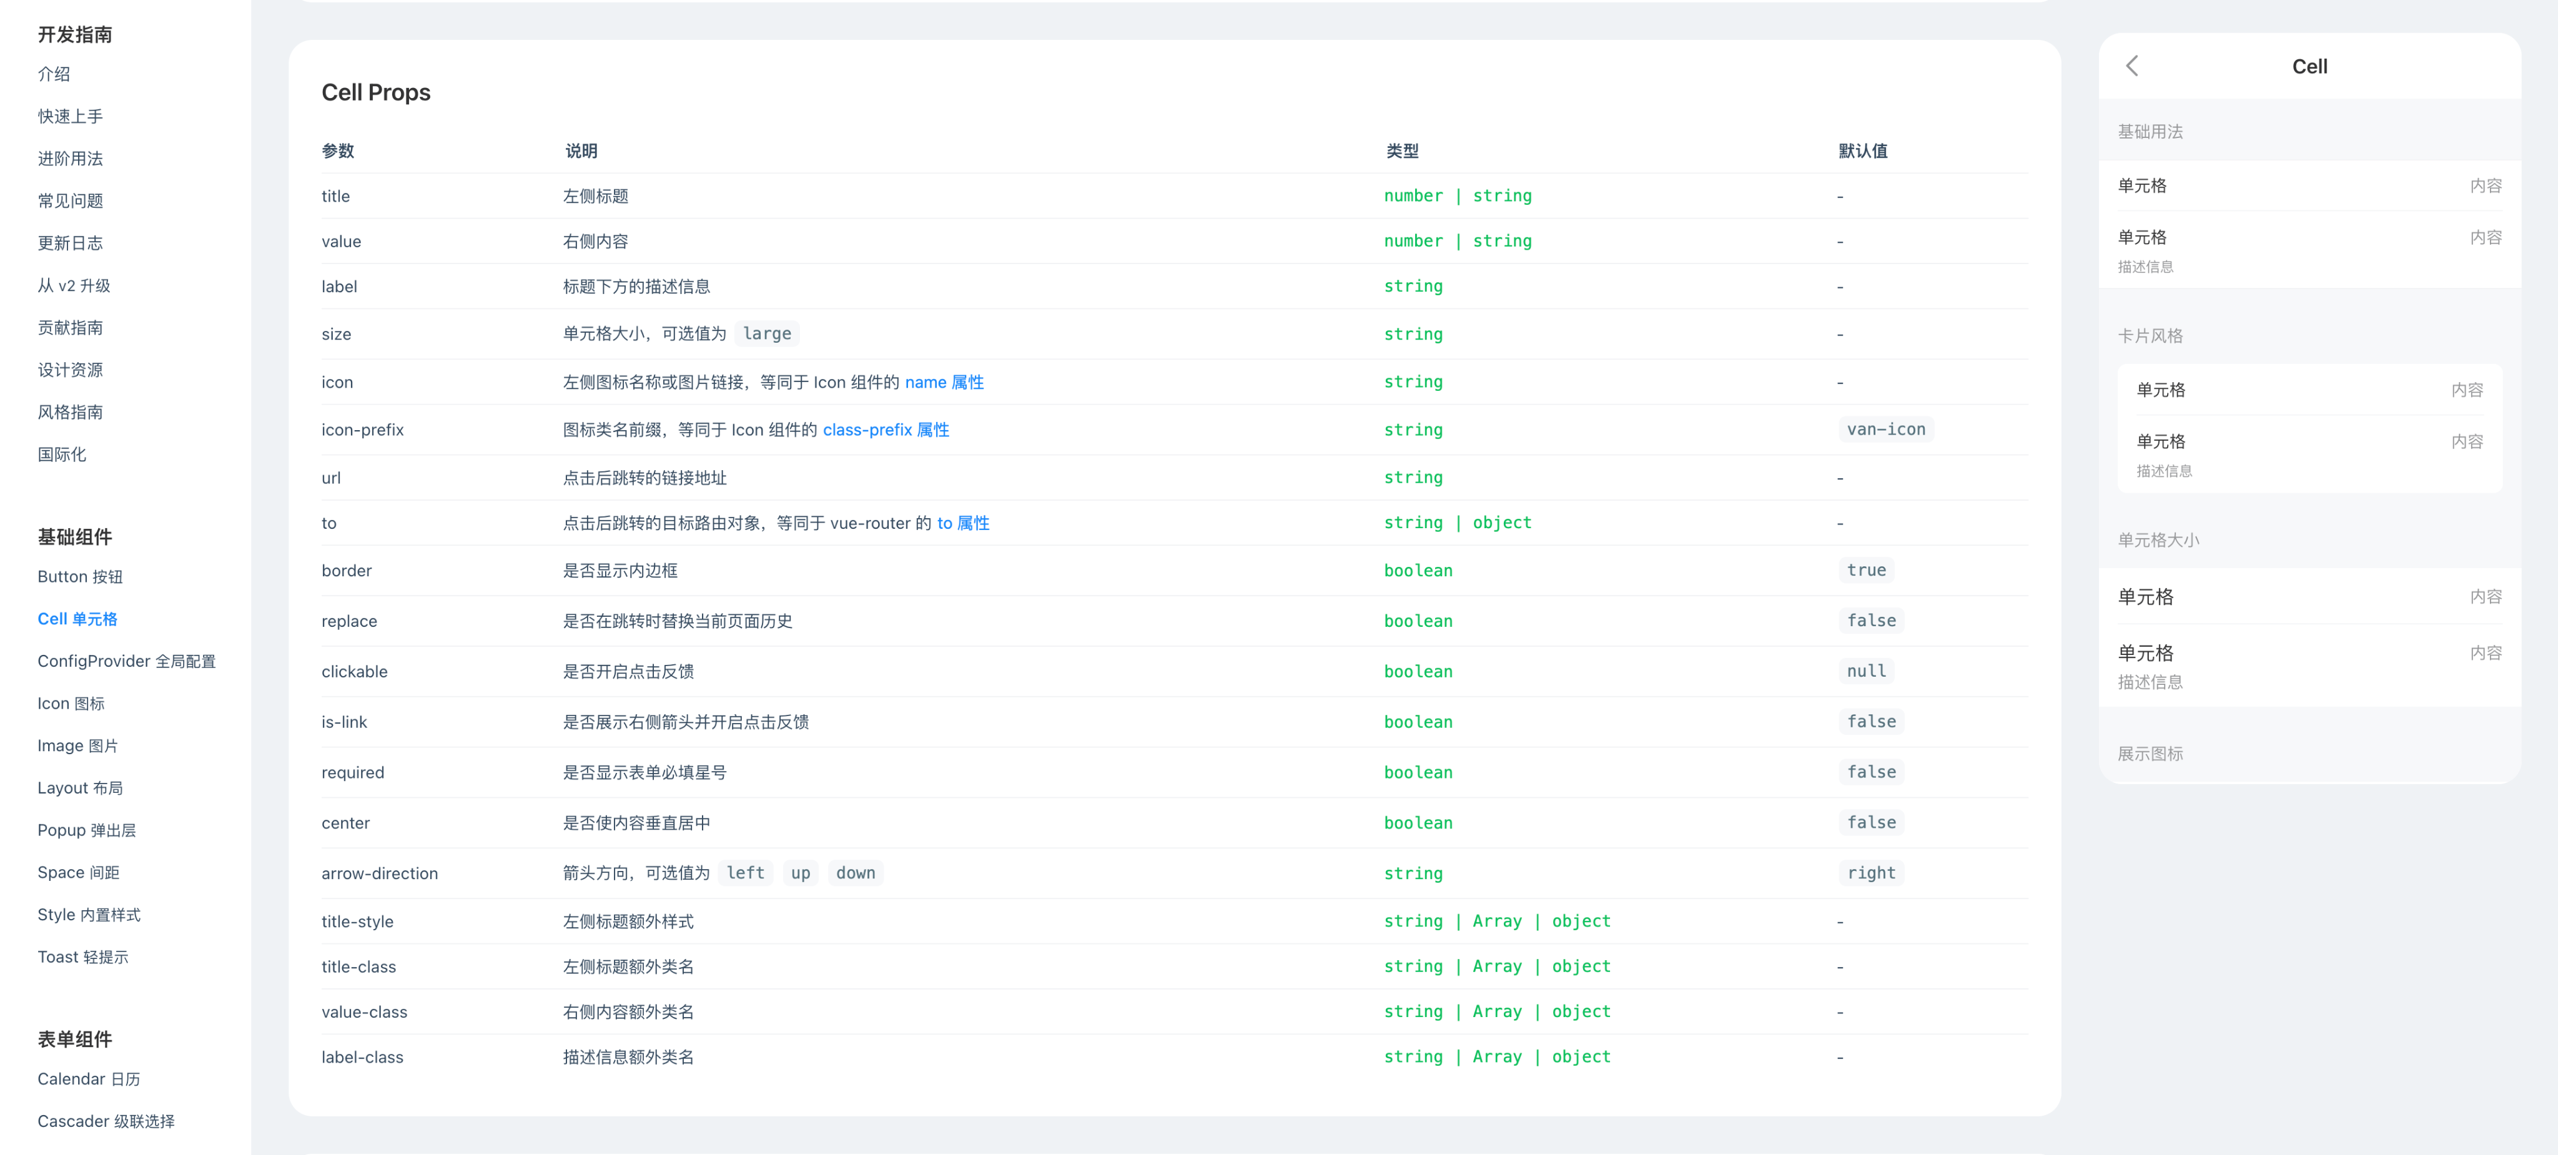Viewport: 2558px width, 1155px height.
Task: Click the 是否使内容垂直居中 description
Action: tap(636, 823)
